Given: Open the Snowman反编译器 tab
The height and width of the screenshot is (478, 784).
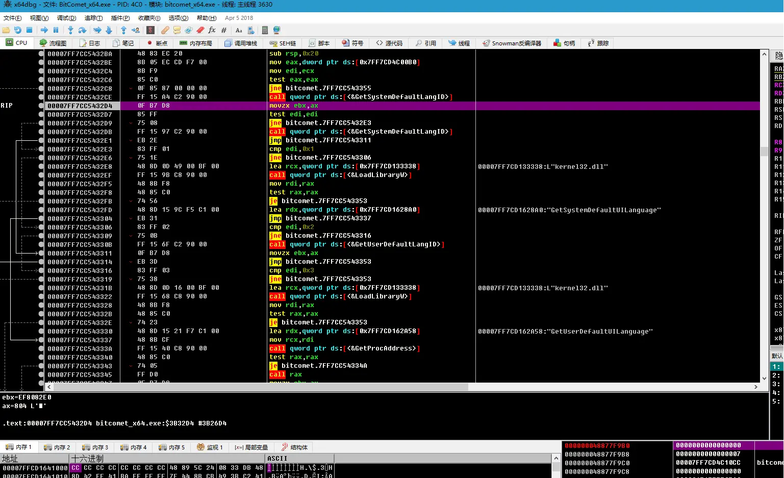Looking at the screenshot, I should [x=512, y=43].
